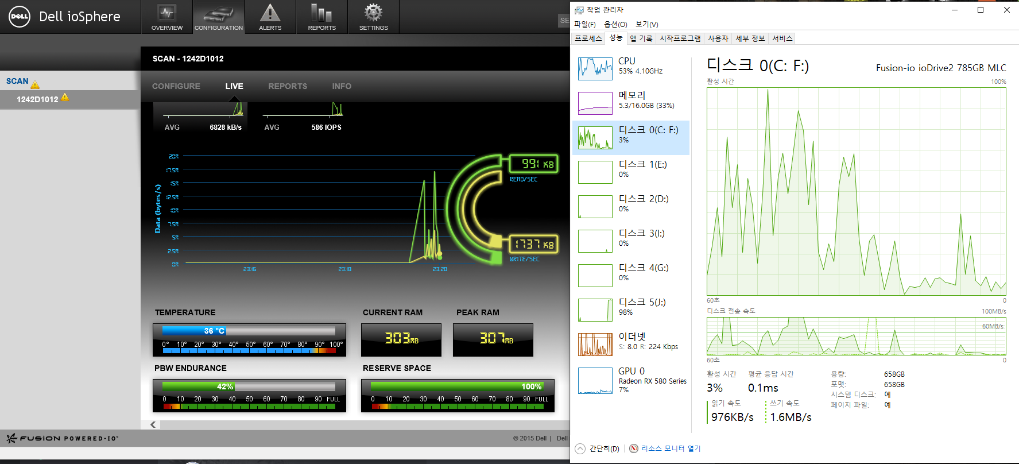Switch to the 사용자 tab
Image resolution: width=1019 pixels, height=464 pixels.
718,38
